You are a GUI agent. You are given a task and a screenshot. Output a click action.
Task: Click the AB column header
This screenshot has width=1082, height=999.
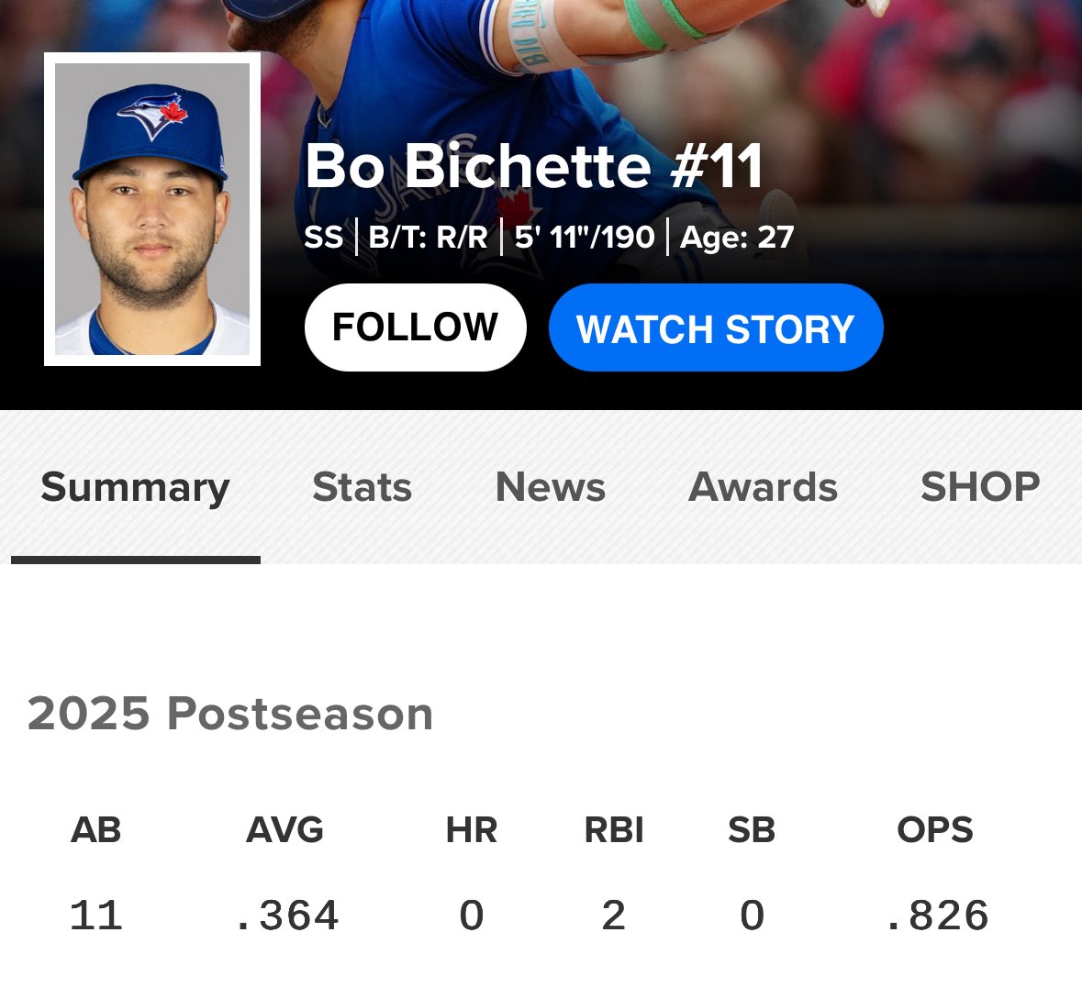pos(96,830)
